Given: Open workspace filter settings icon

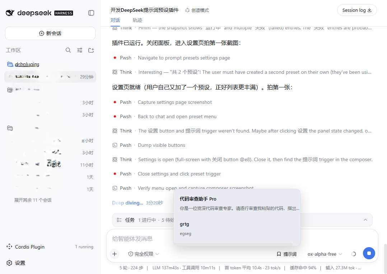Looking at the screenshot, I should tap(79, 50).
